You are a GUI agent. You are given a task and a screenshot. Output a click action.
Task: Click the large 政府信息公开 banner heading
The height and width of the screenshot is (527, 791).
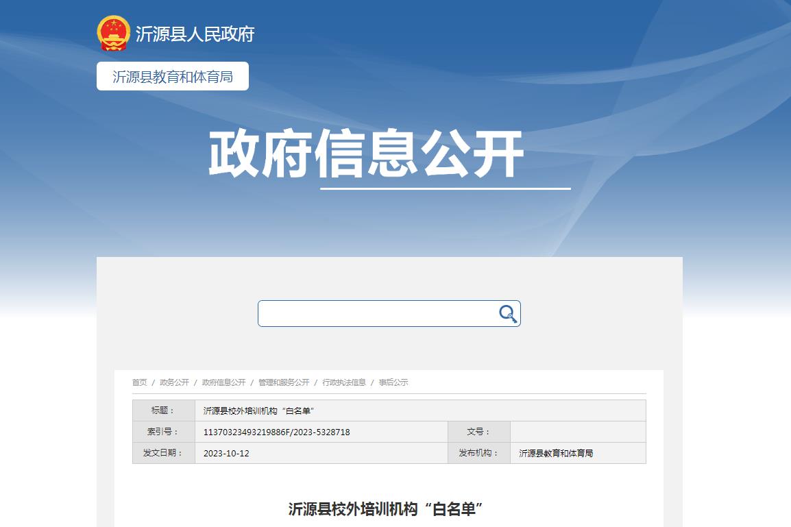click(x=366, y=154)
